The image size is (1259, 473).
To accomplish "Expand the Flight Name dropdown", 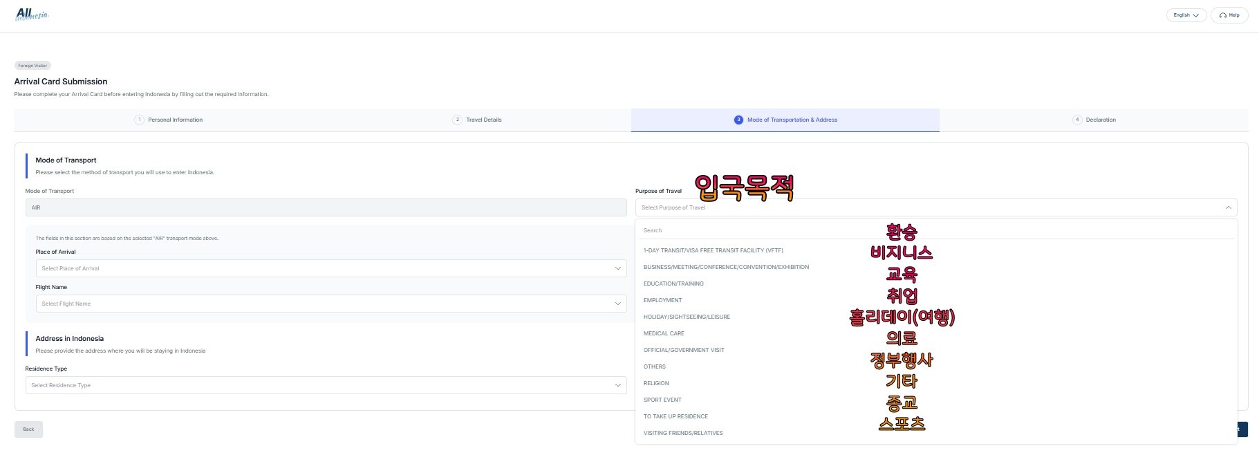I will pyautogui.click(x=331, y=304).
